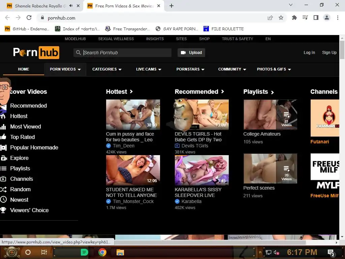Go back using the browser back arrow
Screen dimensions: 345x259
point(7,18)
